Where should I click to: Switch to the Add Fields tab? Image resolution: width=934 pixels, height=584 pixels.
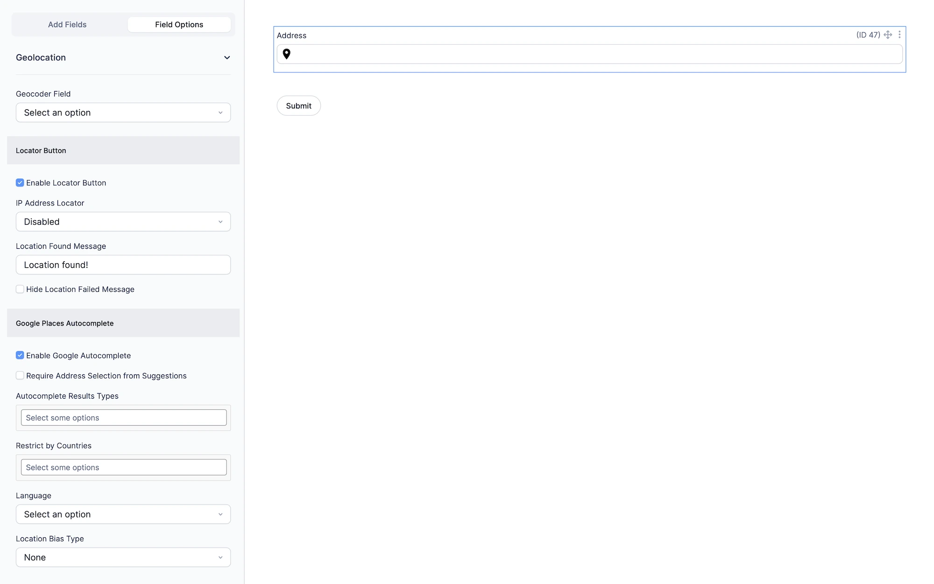pyautogui.click(x=67, y=25)
